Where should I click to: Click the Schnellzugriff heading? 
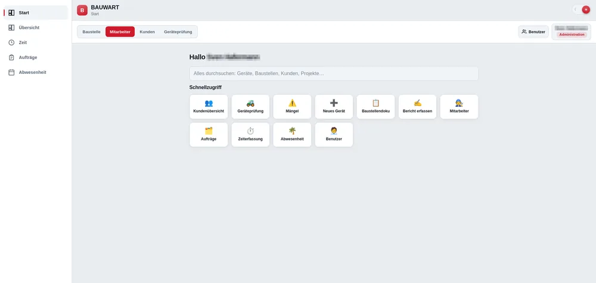pyautogui.click(x=205, y=88)
